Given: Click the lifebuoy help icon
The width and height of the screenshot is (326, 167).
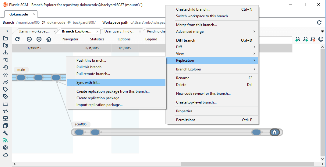Looking at the screenshot, I should (x=321, y=39).
